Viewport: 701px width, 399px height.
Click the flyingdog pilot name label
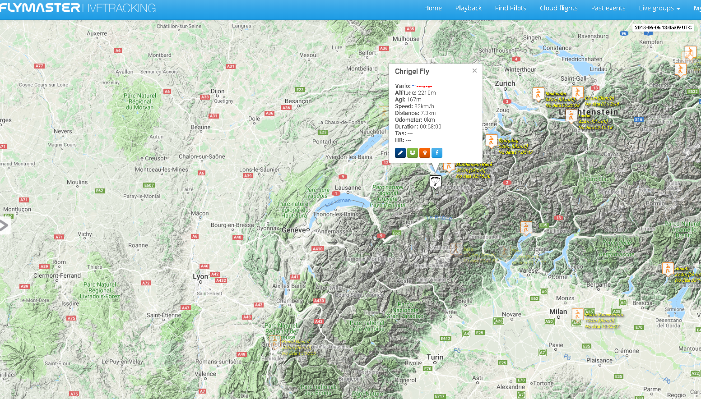(509, 141)
